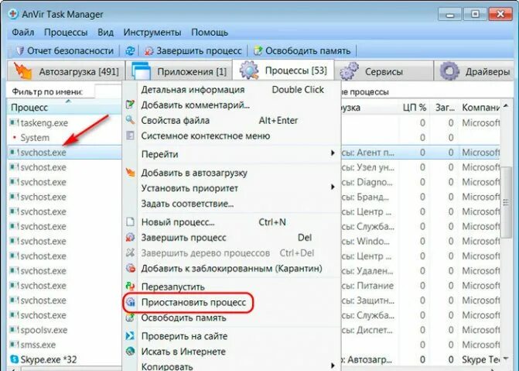Viewport: 519px width, 371px height.
Task: Click icon beside Перезапустить menu entry
Action: (x=130, y=287)
